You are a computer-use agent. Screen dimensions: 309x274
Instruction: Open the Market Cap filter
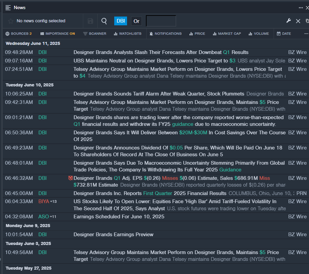pos(227,33)
